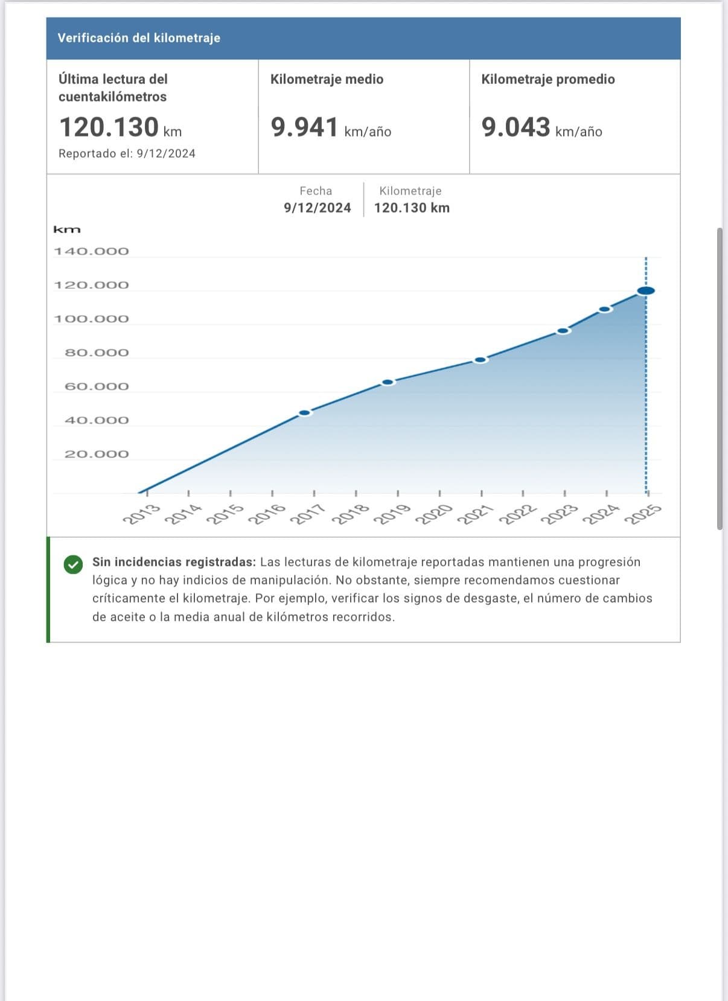Click the 140.000 y-axis label
The image size is (728, 1001).
[x=91, y=251]
